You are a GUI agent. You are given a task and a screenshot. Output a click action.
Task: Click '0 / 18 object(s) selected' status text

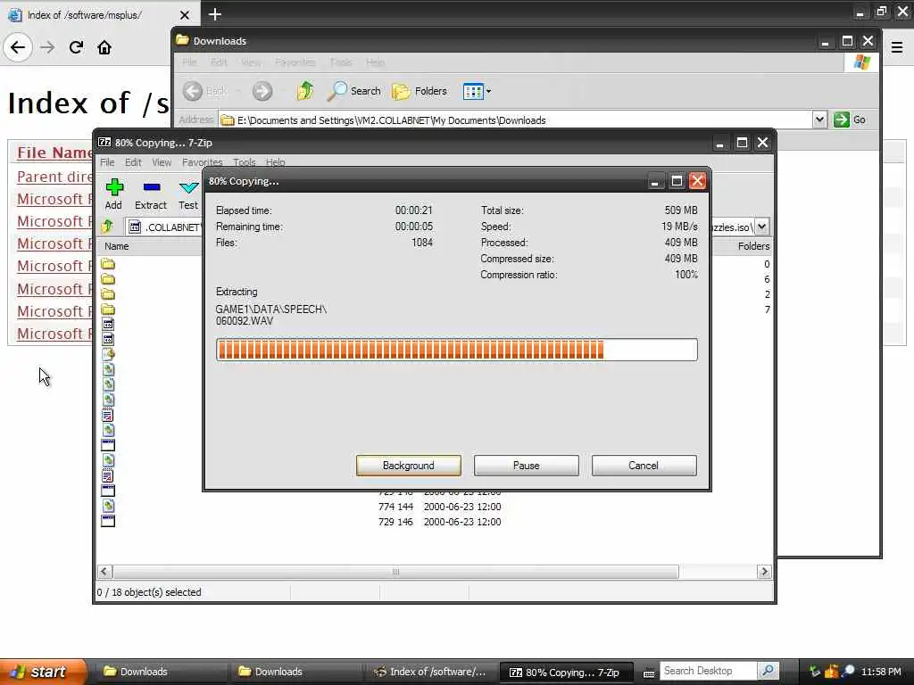(149, 592)
